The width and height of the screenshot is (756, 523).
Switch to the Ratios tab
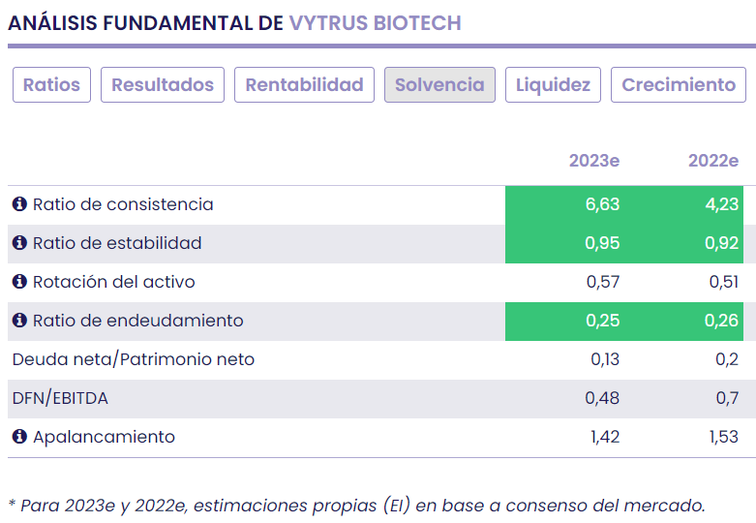coord(51,85)
